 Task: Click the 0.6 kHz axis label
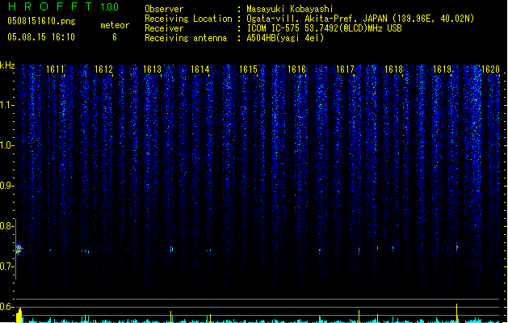6,307
